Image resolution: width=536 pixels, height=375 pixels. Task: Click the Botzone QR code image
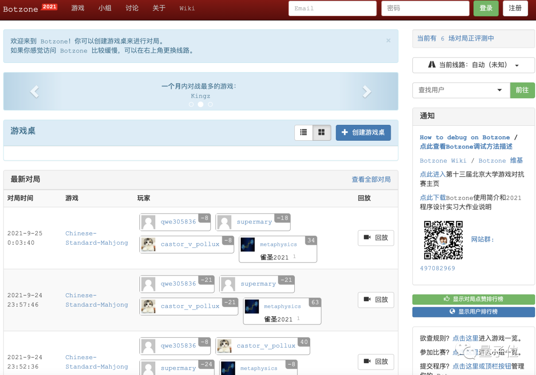click(443, 240)
